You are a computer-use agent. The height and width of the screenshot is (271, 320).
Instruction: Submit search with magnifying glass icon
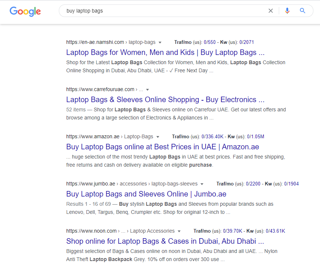tap(302, 11)
